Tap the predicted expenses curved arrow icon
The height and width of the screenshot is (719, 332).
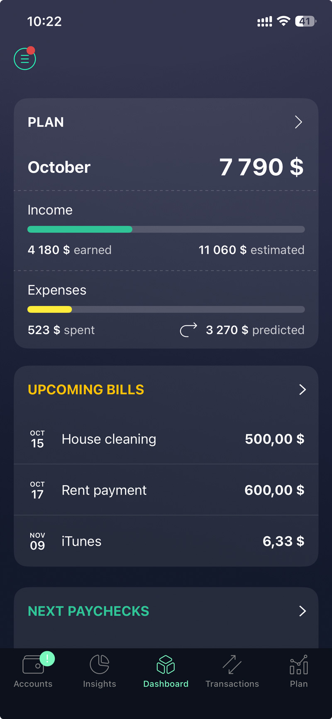pyautogui.click(x=188, y=330)
